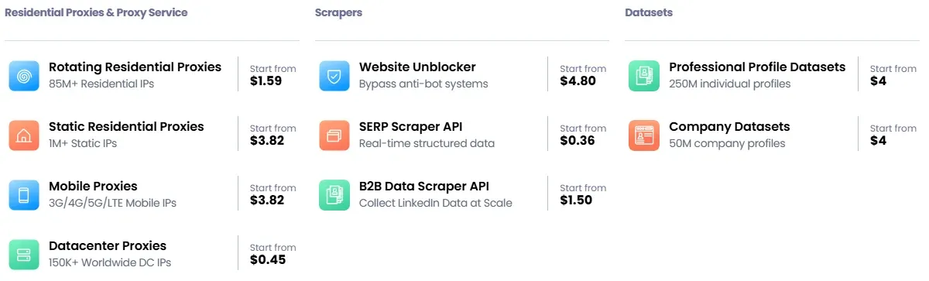Open the Static Residential Proxies link
This screenshot has height=281, width=929.
(126, 127)
